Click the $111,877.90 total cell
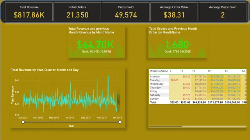The width and height of the screenshot is (250, 140). [215, 102]
